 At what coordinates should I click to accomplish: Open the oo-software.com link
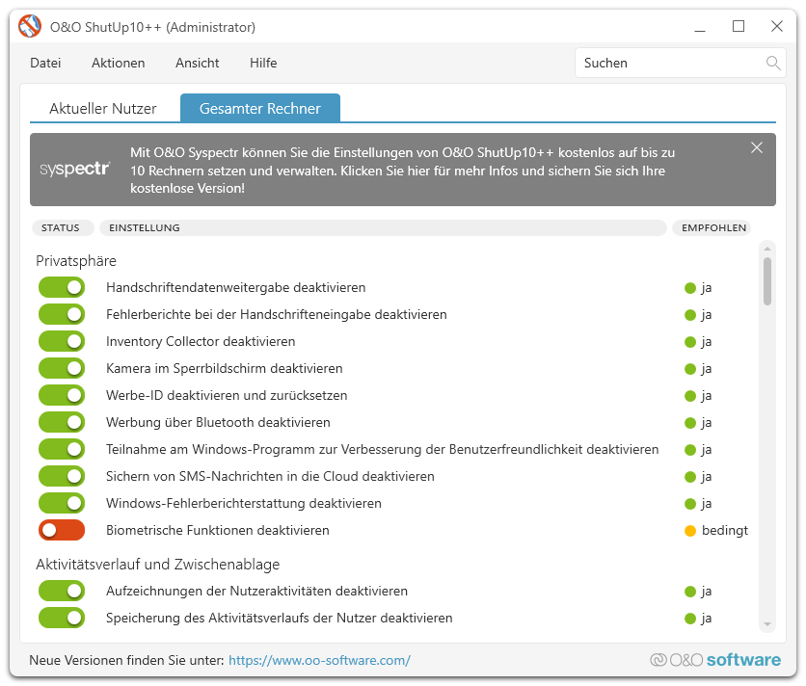(x=319, y=660)
